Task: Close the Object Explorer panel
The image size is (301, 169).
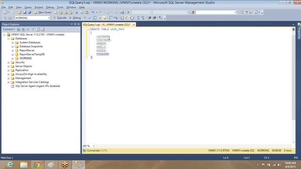Action: (x=79, y=24)
